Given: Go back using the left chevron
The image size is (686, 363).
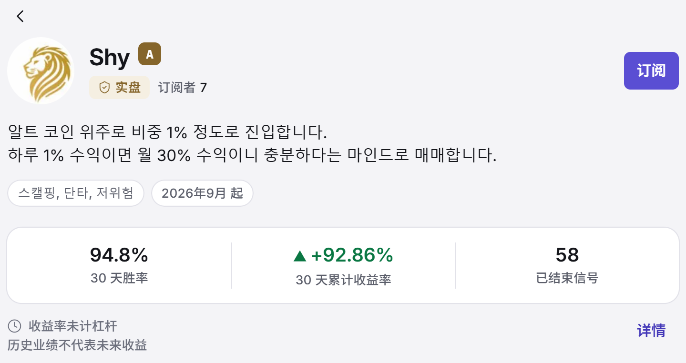Looking at the screenshot, I should [20, 16].
